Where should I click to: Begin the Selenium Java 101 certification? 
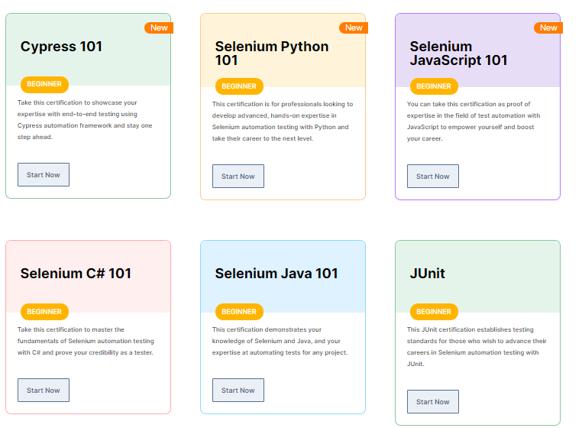click(x=238, y=391)
